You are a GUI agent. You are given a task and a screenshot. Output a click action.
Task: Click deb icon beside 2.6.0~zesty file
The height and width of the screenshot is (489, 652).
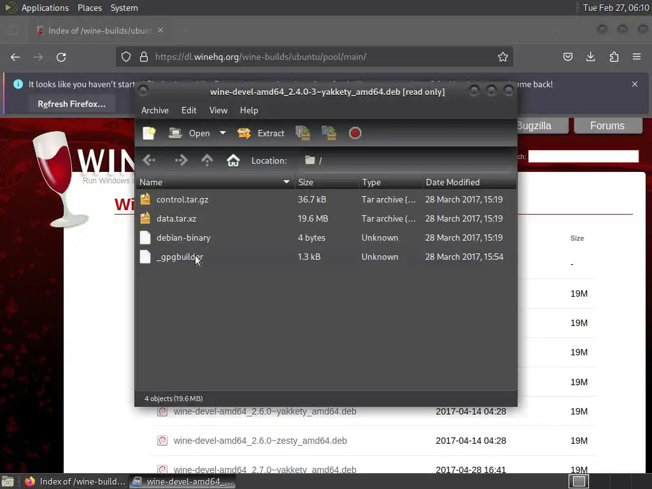pos(162,441)
